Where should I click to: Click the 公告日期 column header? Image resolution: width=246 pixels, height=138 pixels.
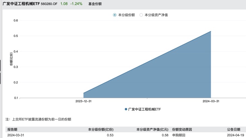[x=234, y=130]
